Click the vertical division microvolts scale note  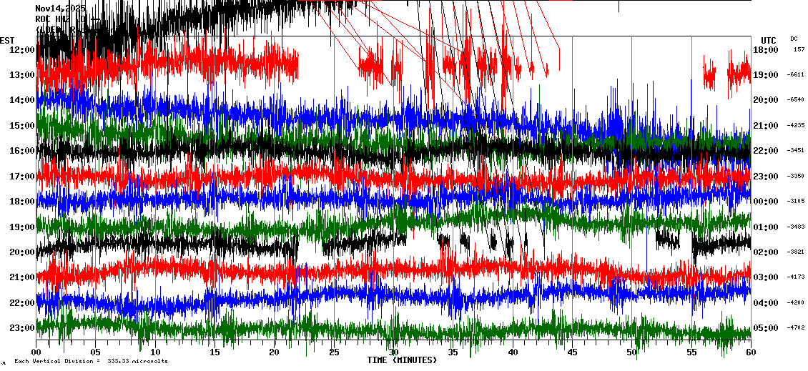click(x=91, y=362)
